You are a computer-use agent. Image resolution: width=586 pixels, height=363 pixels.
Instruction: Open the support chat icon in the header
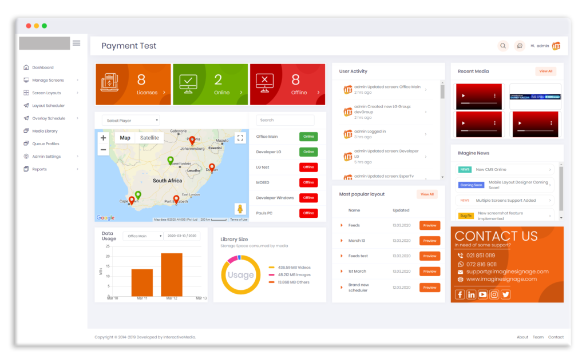pos(520,46)
